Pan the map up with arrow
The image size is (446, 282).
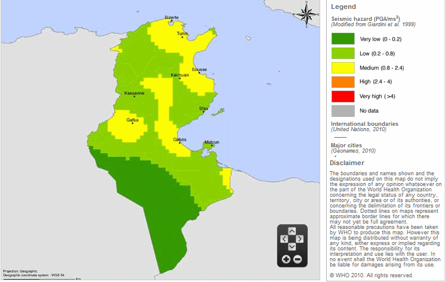(x=292, y=231)
